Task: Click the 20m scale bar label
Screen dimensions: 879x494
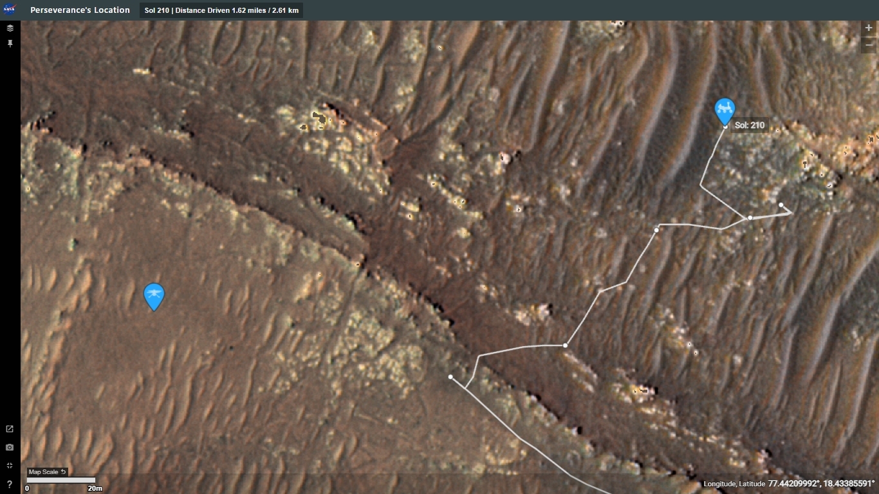Action: click(x=95, y=488)
